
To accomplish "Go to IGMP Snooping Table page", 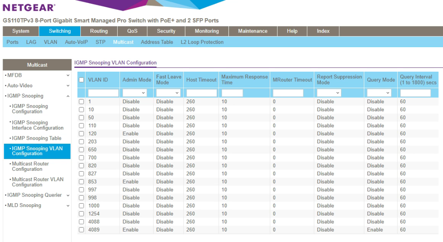I will point(36,138).
